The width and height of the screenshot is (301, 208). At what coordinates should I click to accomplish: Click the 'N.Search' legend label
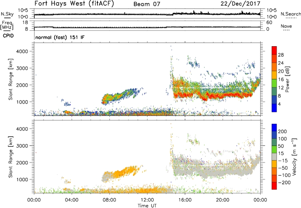(x=290, y=14)
